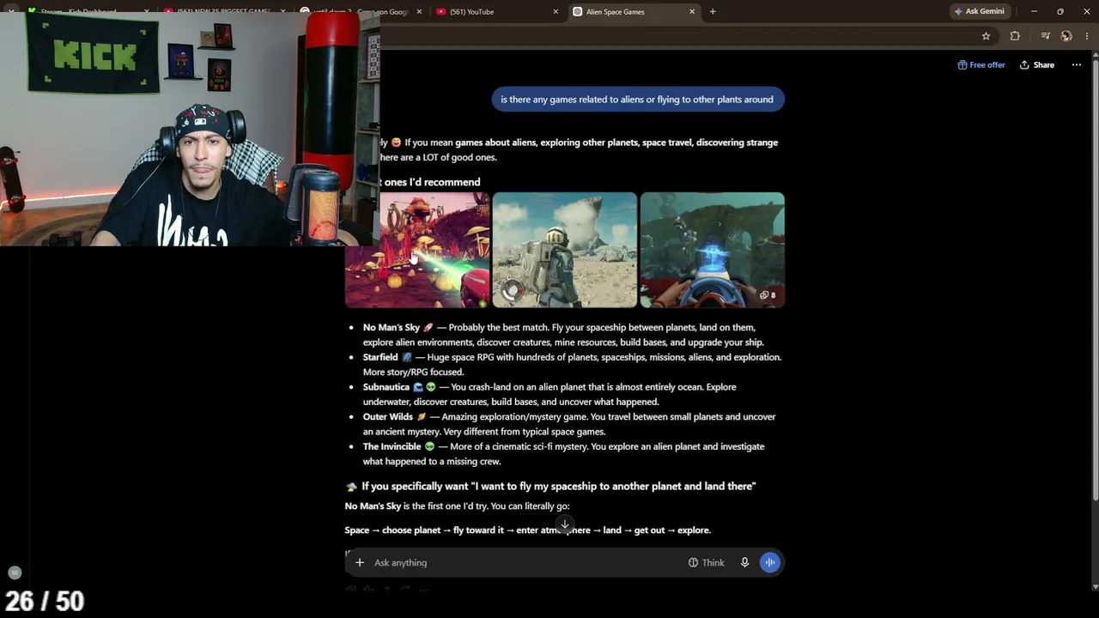Close the (561) YouTube tab

(556, 12)
